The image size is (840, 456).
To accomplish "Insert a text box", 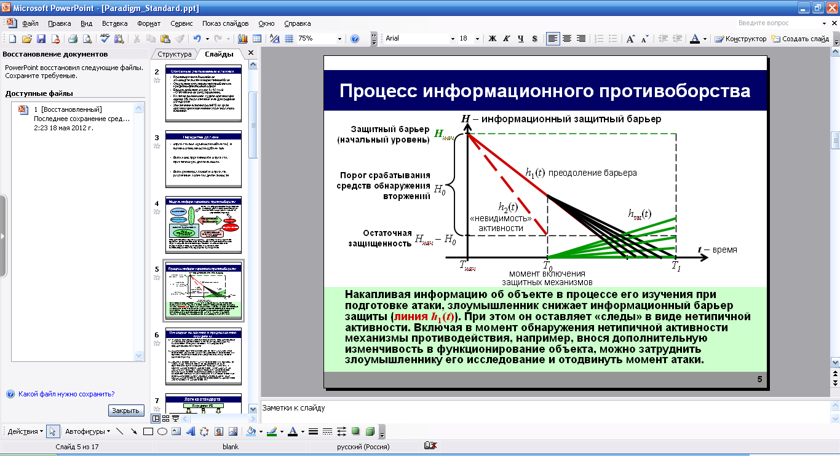I will (x=176, y=431).
